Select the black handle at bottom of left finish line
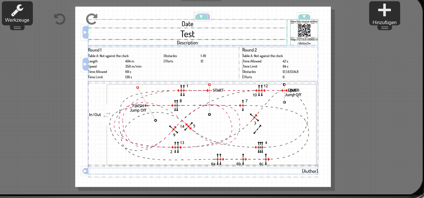This screenshot has height=198, width=424. click(x=156, y=120)
